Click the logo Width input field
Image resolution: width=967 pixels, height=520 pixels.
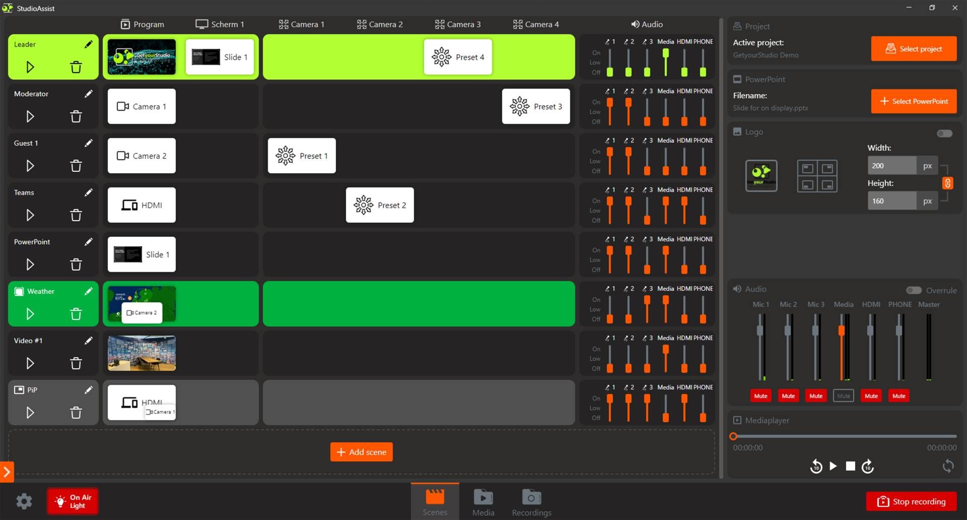891,166
